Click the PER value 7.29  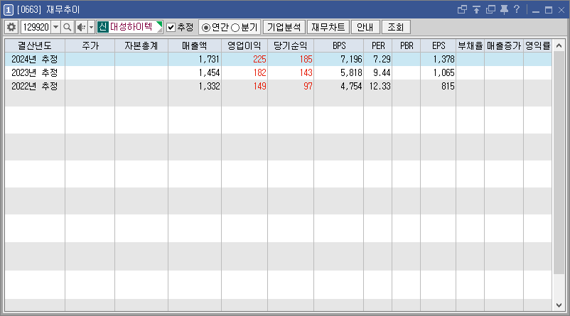(x=382, y=59)
